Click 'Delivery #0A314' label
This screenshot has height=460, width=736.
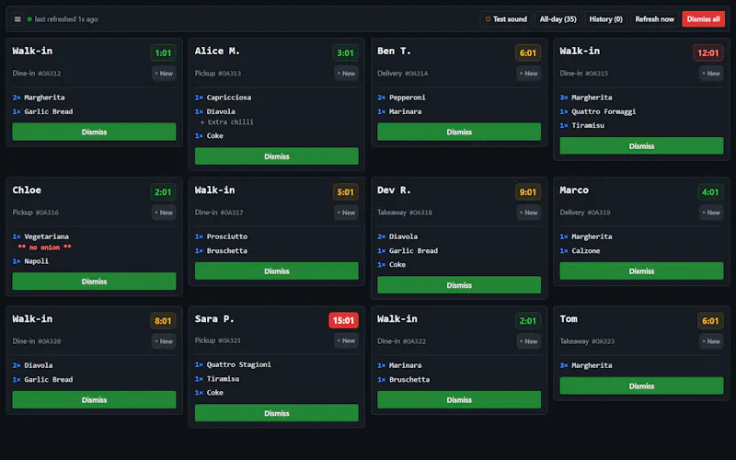[x=403, y=74]
